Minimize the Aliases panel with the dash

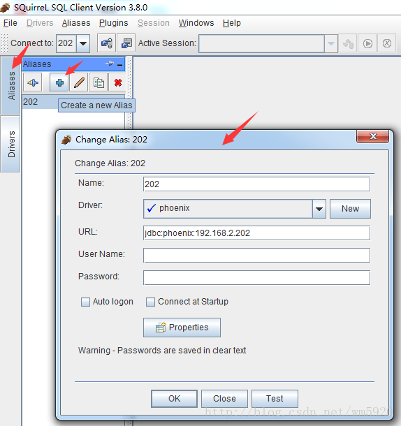coord(119,64)
